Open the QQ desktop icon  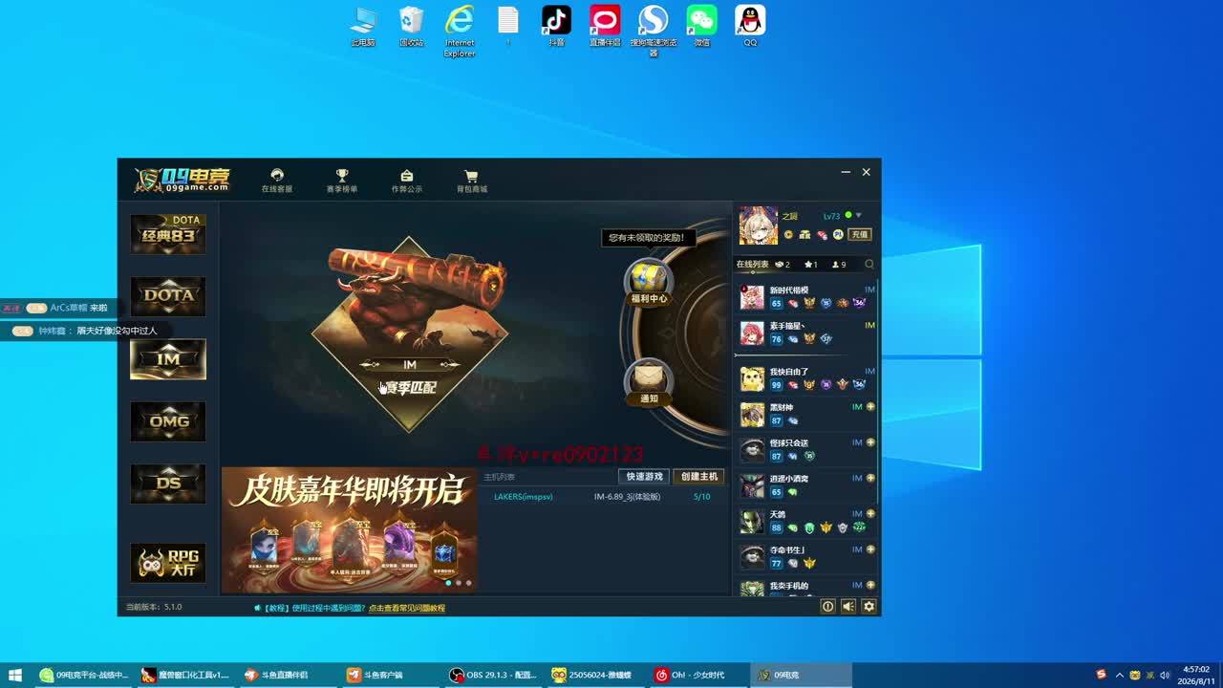(x=750, y=27)
